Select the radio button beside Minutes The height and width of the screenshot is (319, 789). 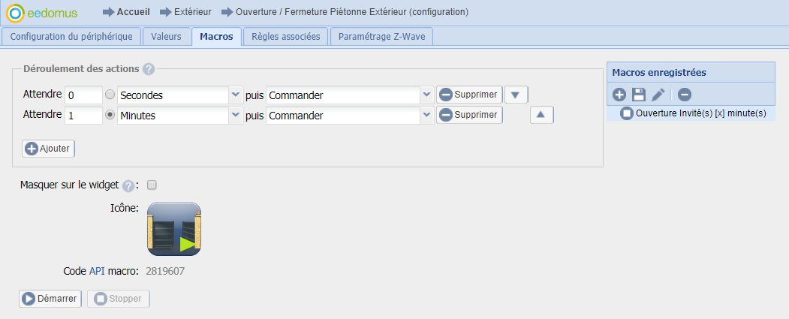(110, 115)
